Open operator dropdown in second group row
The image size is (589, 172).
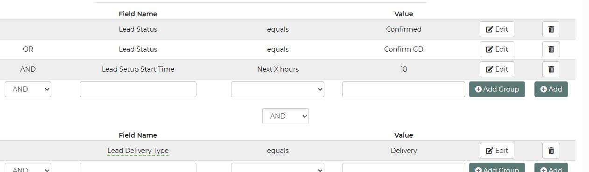tap(278, 167)
